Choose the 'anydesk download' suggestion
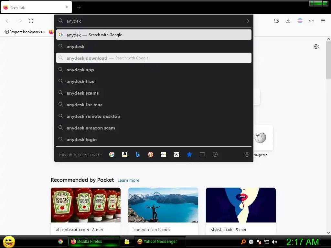Image resolution: width=331 pixels, height=248 pixels. 154,58
